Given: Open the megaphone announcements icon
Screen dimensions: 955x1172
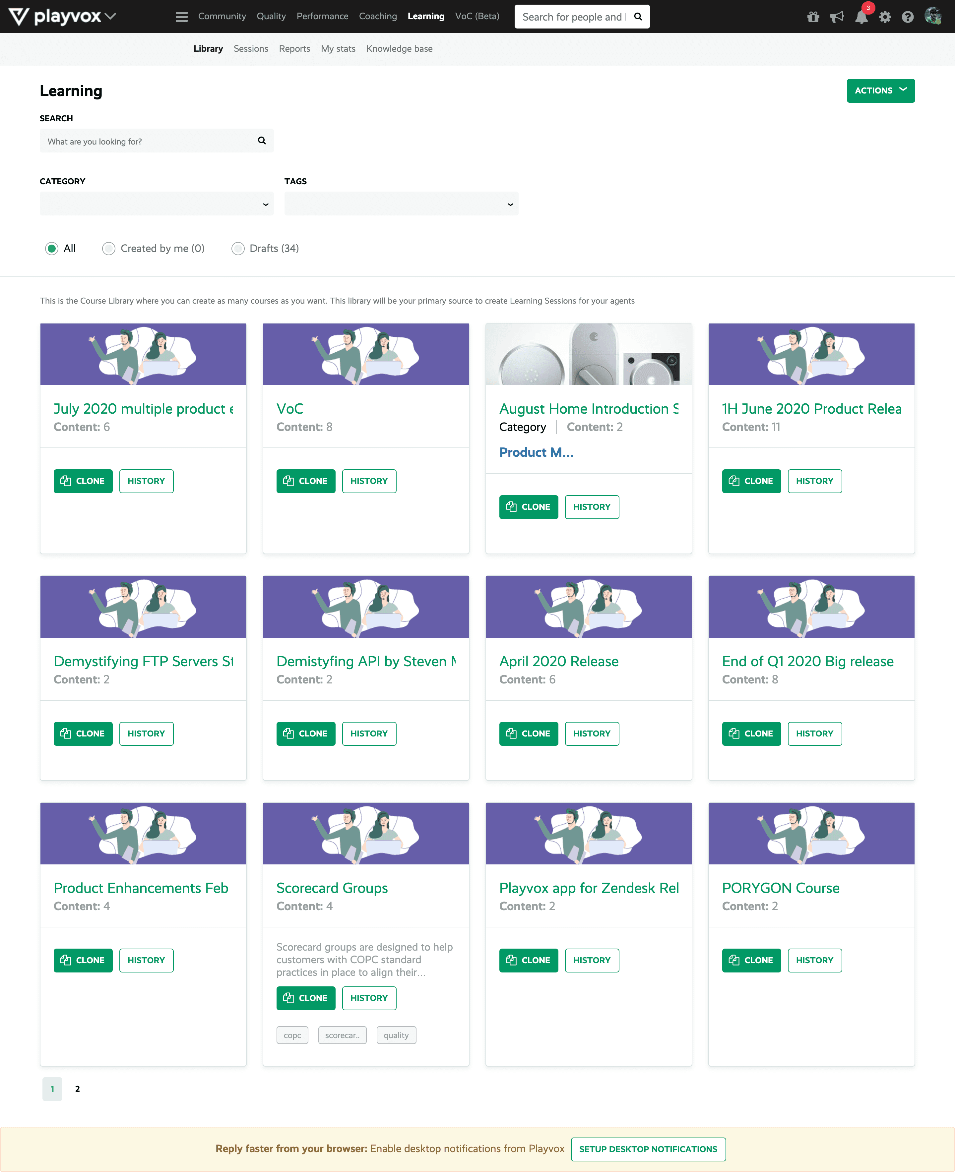Looking at the screenshot, I should 837,17.
